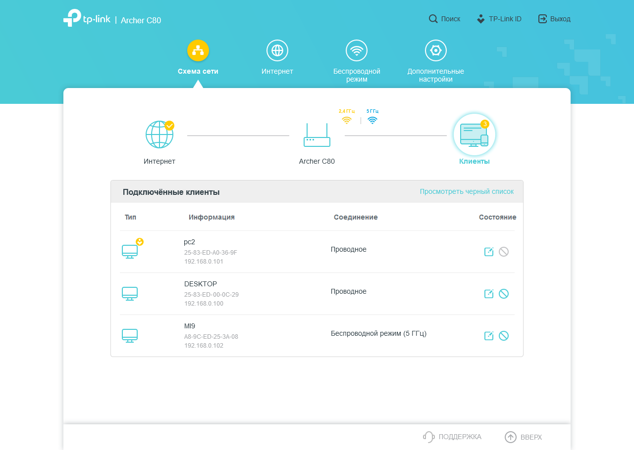
Task: Click the pc2 device type icon
Action: point(130,251)
